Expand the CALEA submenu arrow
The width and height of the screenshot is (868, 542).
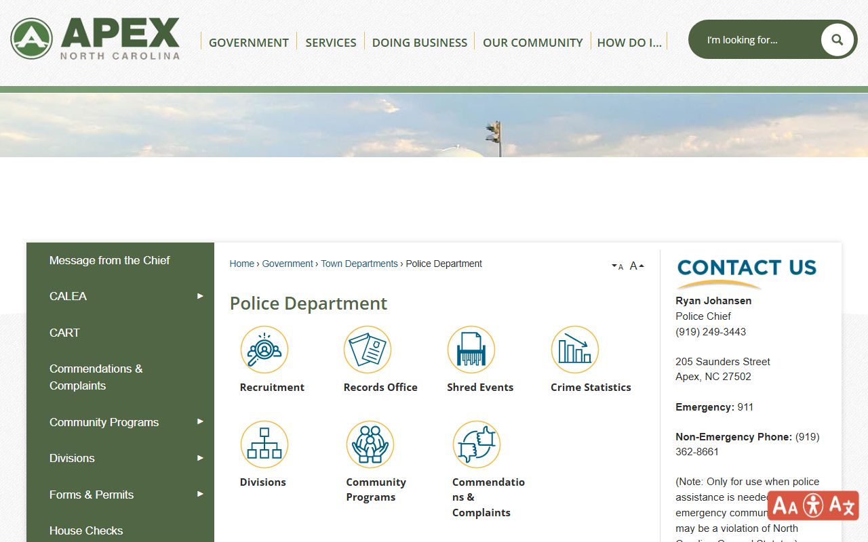(200, 296)
